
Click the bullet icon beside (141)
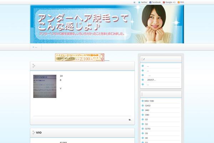click(x=143, y=106)
